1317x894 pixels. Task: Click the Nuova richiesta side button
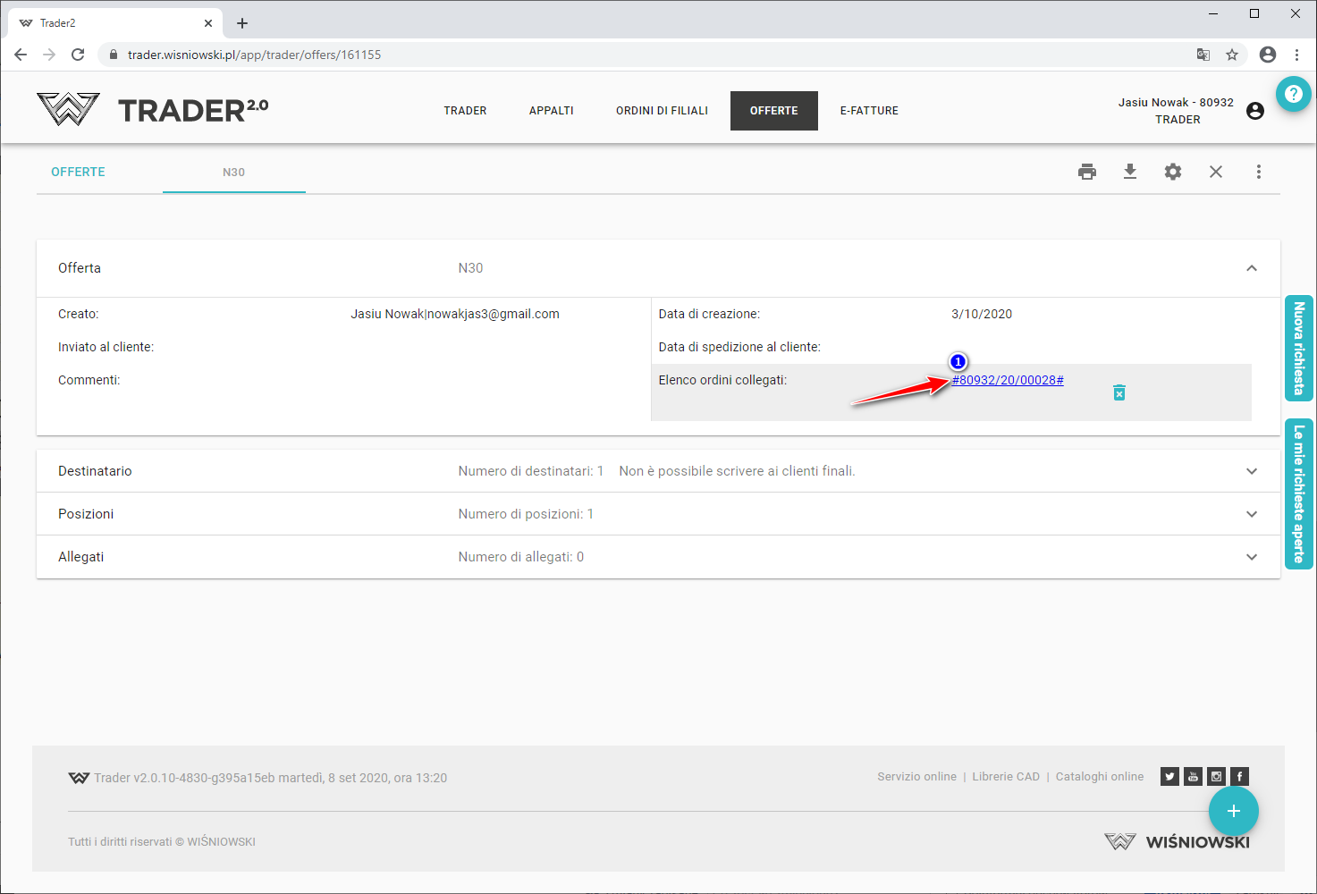click(x=1299, y=348)
